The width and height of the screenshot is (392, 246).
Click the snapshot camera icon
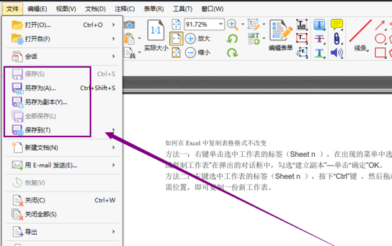click(x=129, y=25)
